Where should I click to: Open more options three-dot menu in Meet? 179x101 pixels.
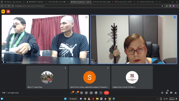pyautogui.click(x=101, y=93)
